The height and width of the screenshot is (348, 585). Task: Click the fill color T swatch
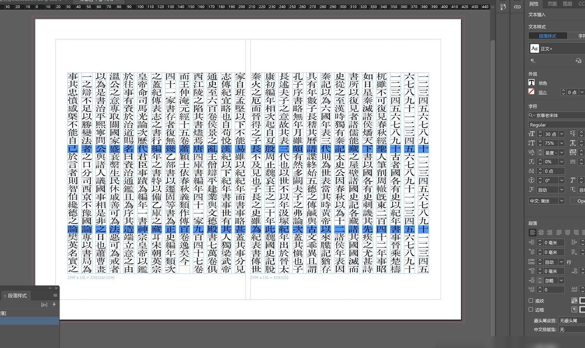[532, 82]
